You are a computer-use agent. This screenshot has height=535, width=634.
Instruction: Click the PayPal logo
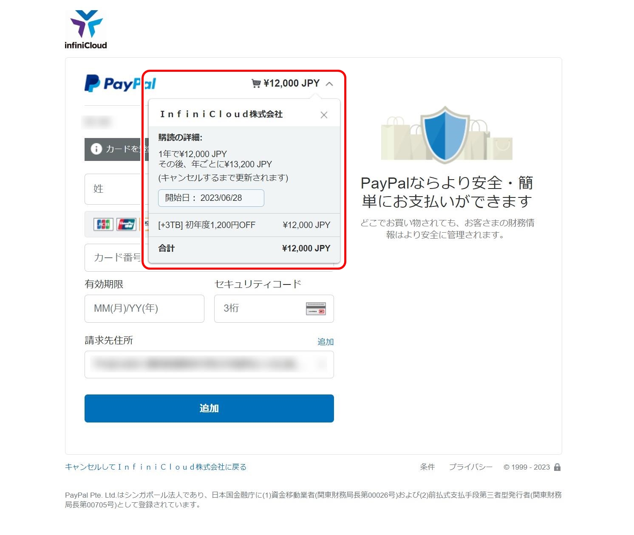(120, 83)
